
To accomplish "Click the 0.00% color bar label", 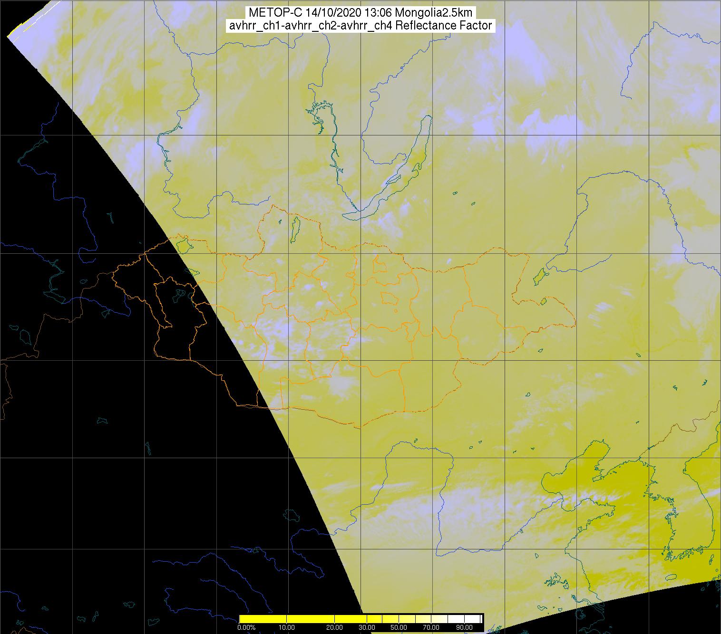I will (246, 627).
